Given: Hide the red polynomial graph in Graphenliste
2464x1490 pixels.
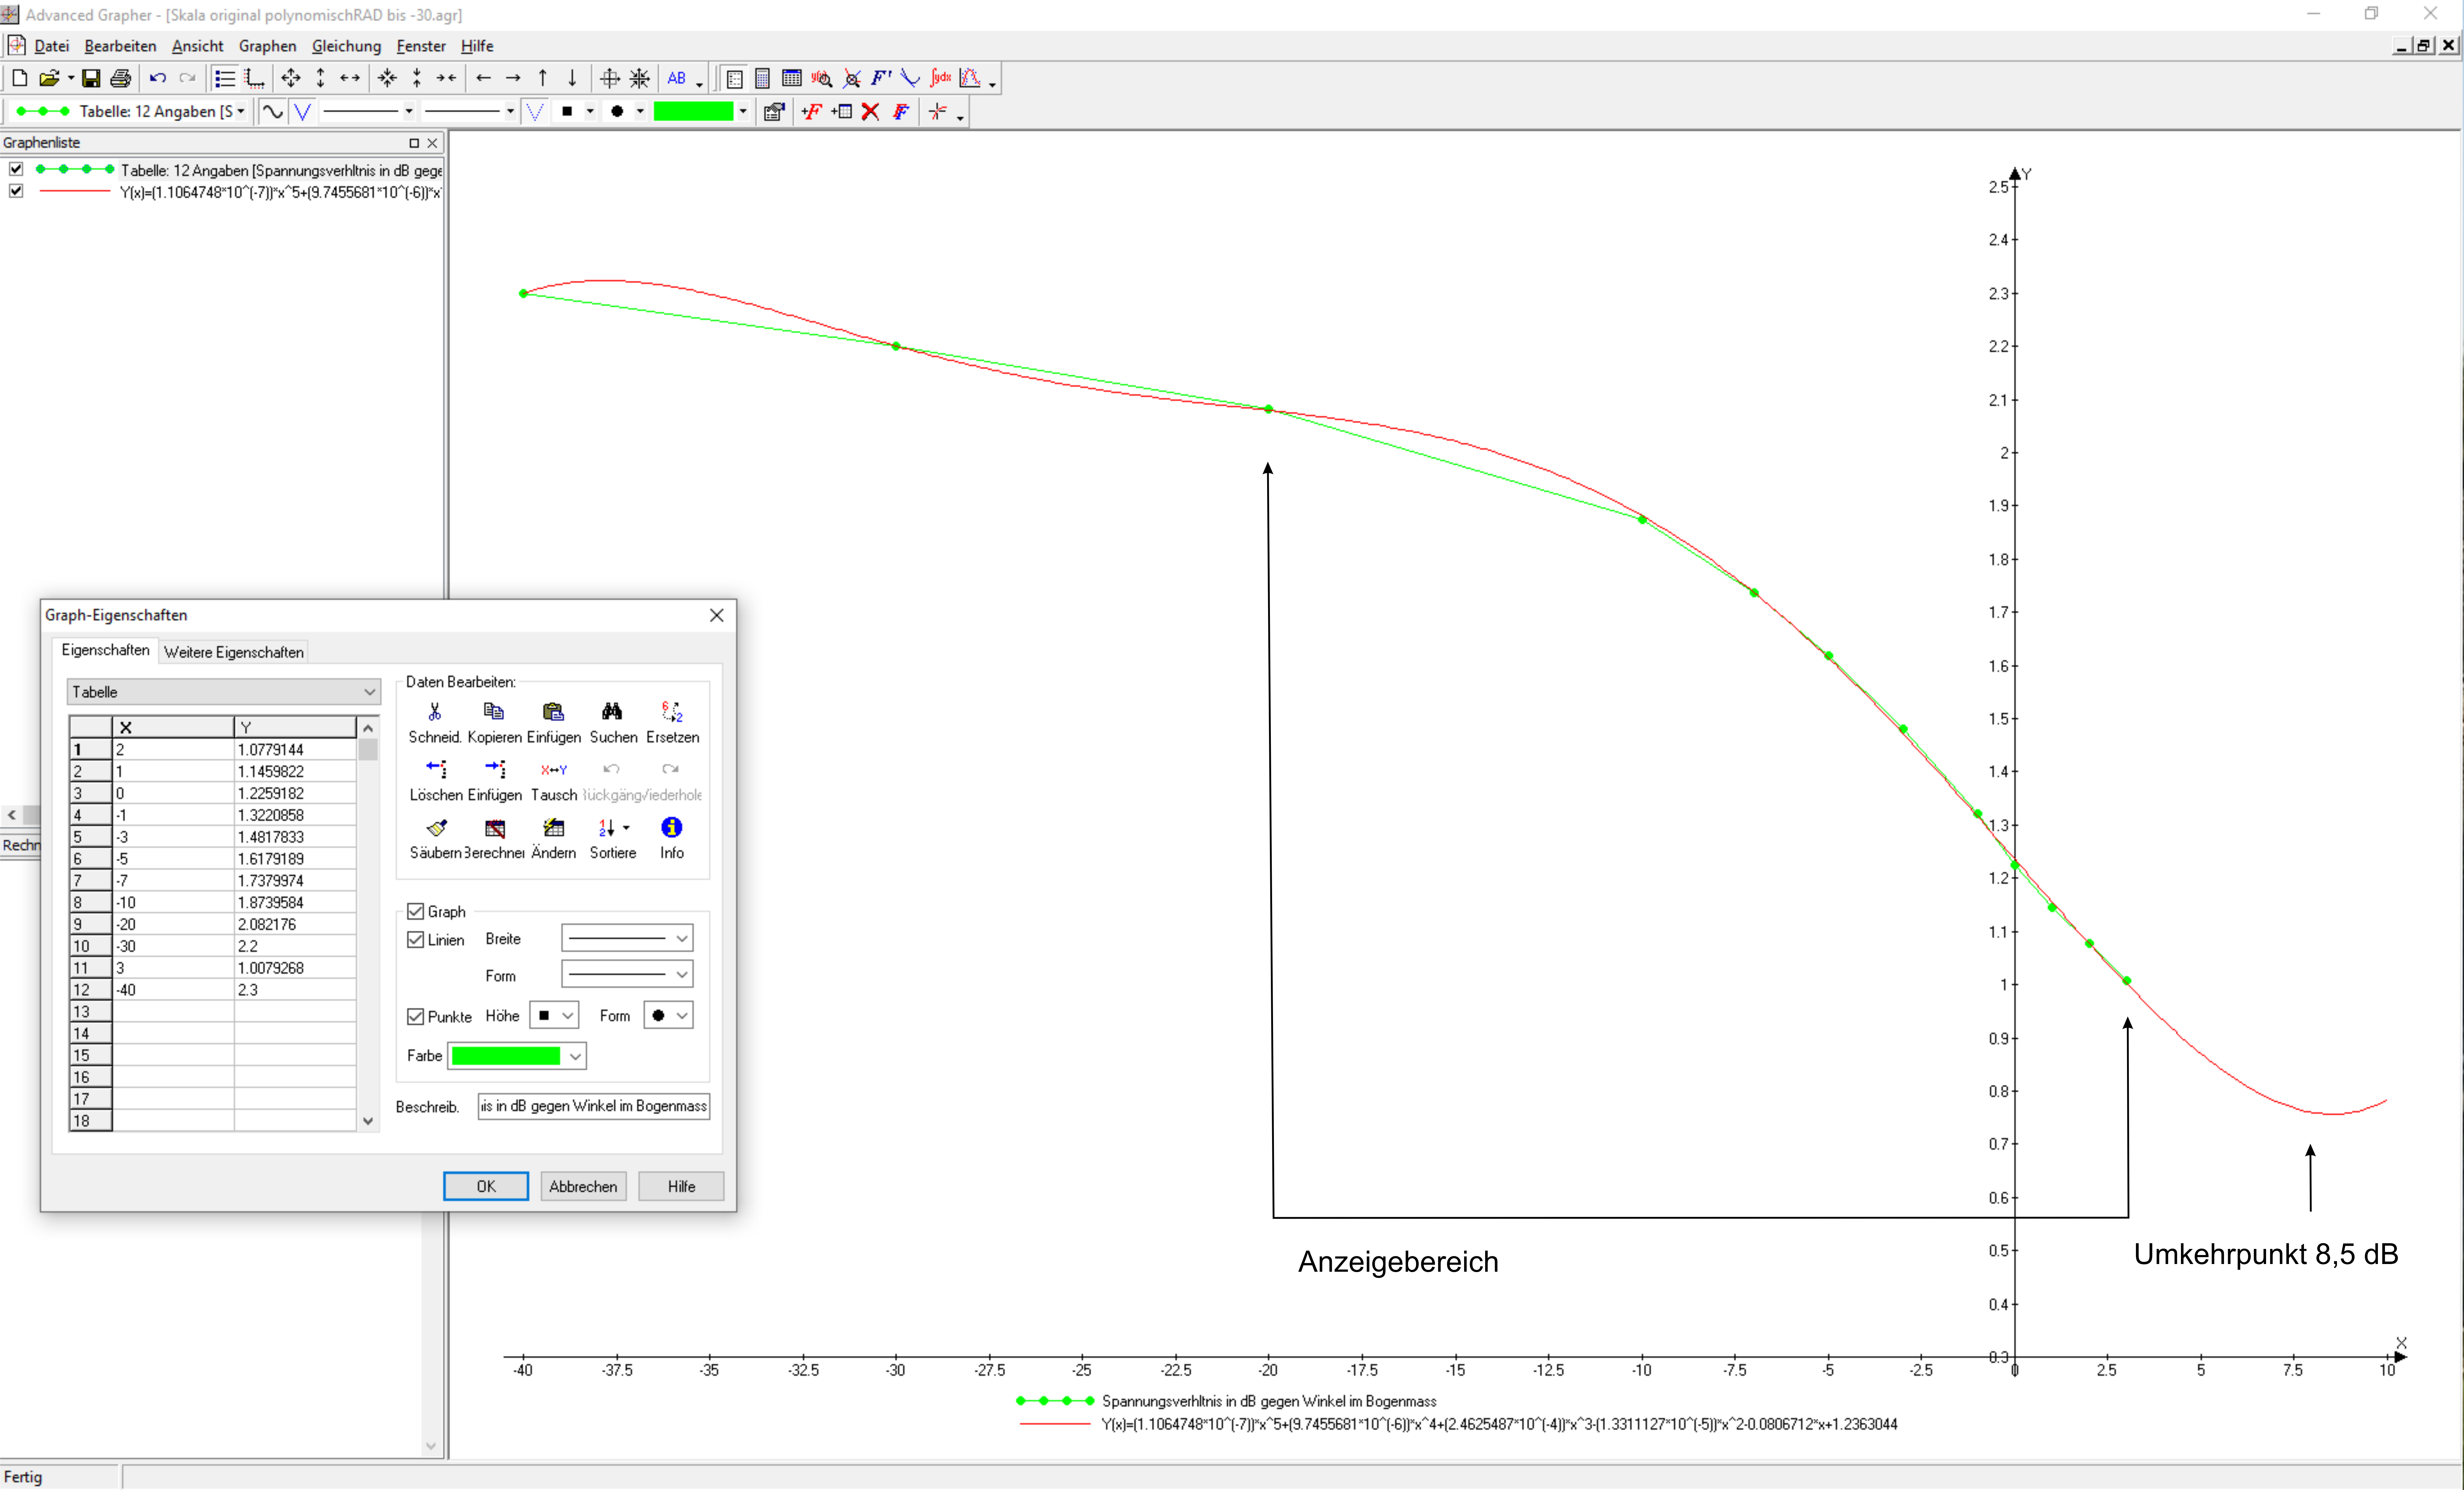Looking at the screenshot, I should [x=16, y=191].
